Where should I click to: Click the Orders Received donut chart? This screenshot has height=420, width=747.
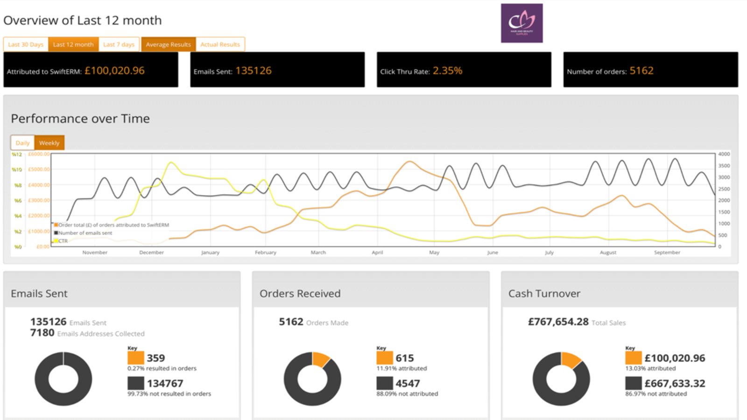pos(312,379)
